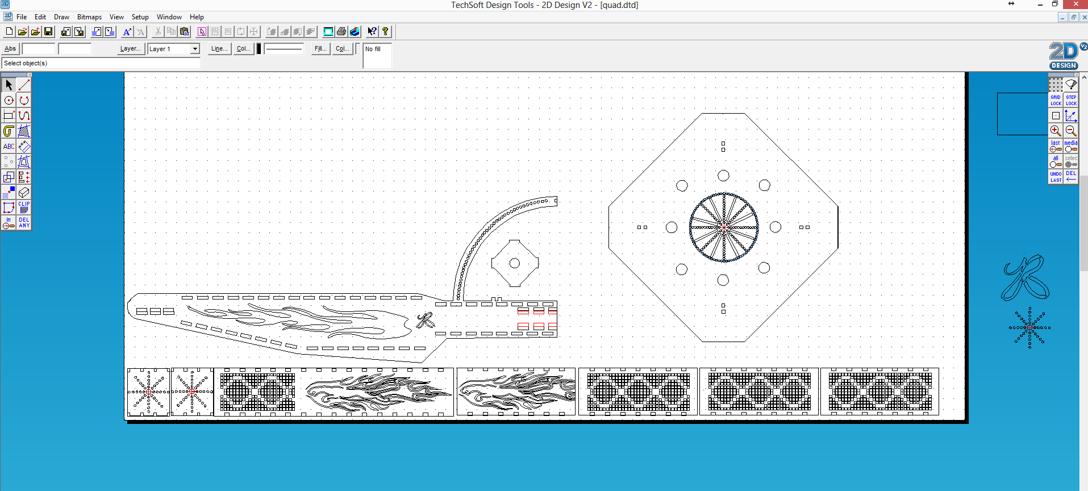Close the left drawing tools palette
Viewport: 1088px width, 491px height.
click(x=29, y=74)
